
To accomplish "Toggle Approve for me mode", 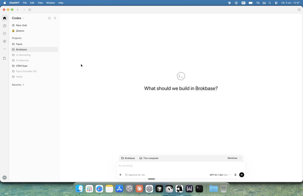I will pyautogui.click(x=135, y=175).
